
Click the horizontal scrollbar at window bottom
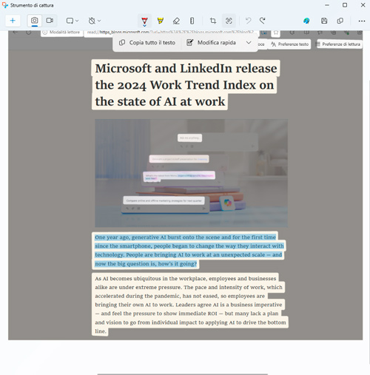183,374
